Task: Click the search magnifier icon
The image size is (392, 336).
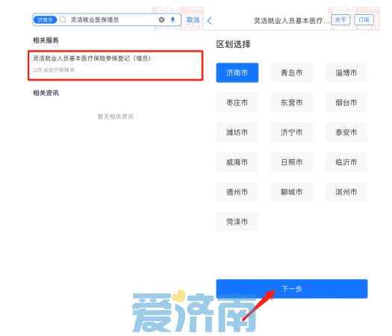Action: click(63, 19)
